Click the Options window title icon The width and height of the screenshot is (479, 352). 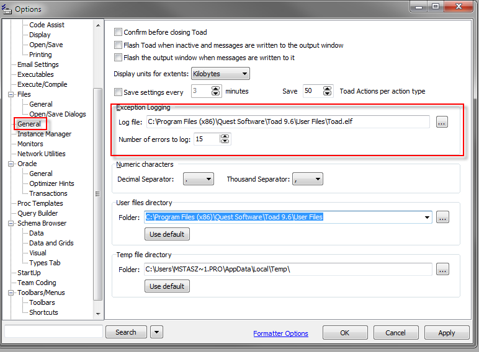(x=6, y=9)
